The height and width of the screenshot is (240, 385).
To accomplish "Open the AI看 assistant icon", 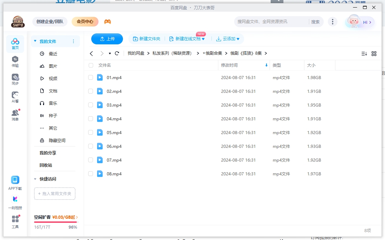I will click(15, 97).
